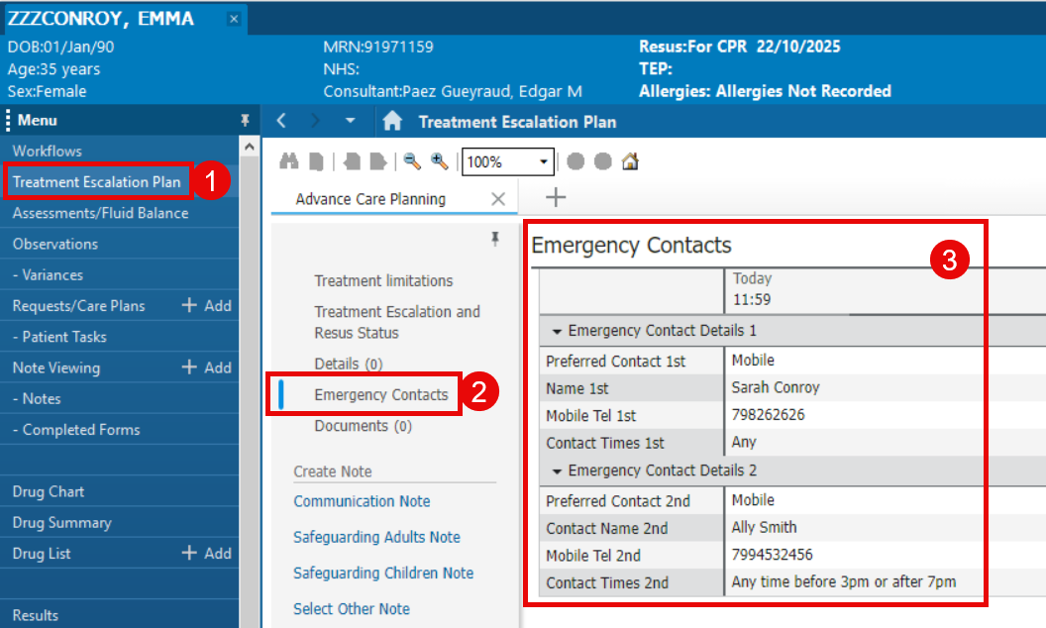Viewport: 1046px width, 628px height.
Task: Switch to the Advance Care Planning tab
Action: pos(370,199)
